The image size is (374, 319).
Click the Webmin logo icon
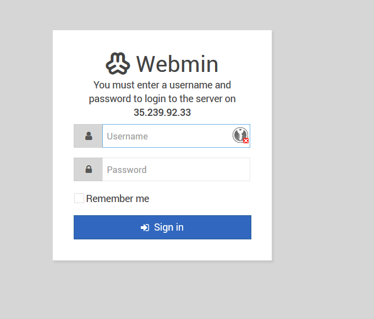click(118, 64)
